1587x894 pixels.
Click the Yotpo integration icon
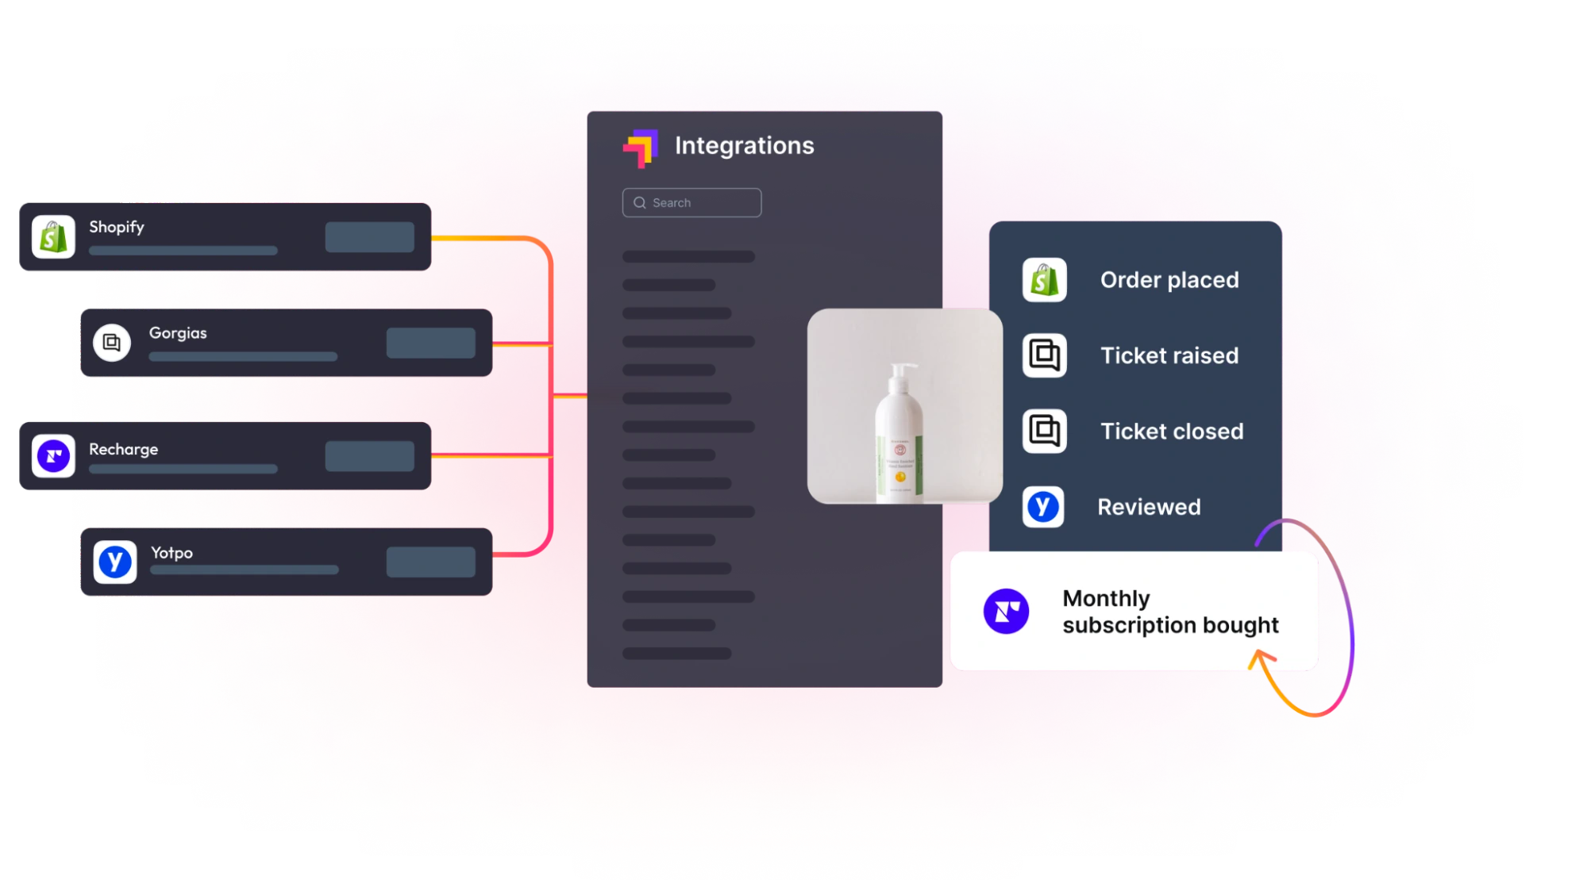click(x=117, y=561)
